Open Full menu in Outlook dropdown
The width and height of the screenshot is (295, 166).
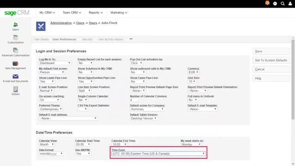pos(193,100)
